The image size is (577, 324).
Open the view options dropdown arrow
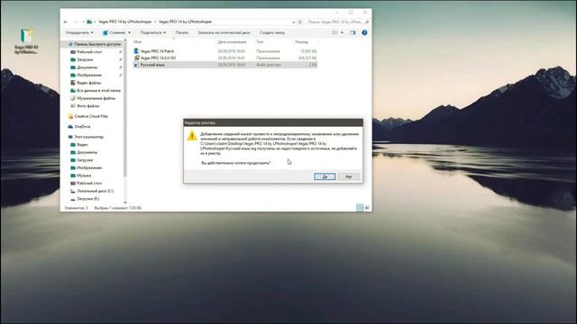tap(343, 32)
